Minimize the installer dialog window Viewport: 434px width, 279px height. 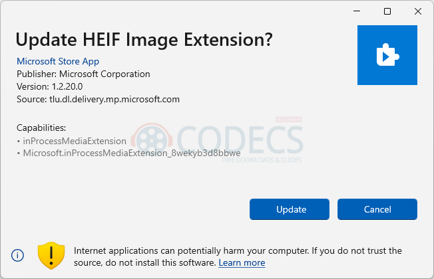357,11
